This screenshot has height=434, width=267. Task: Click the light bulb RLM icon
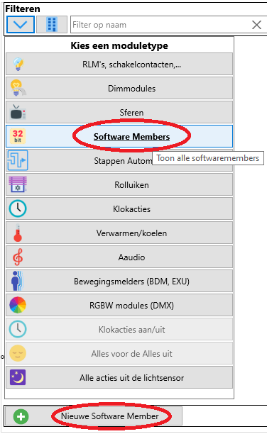(x=18, y=65)
